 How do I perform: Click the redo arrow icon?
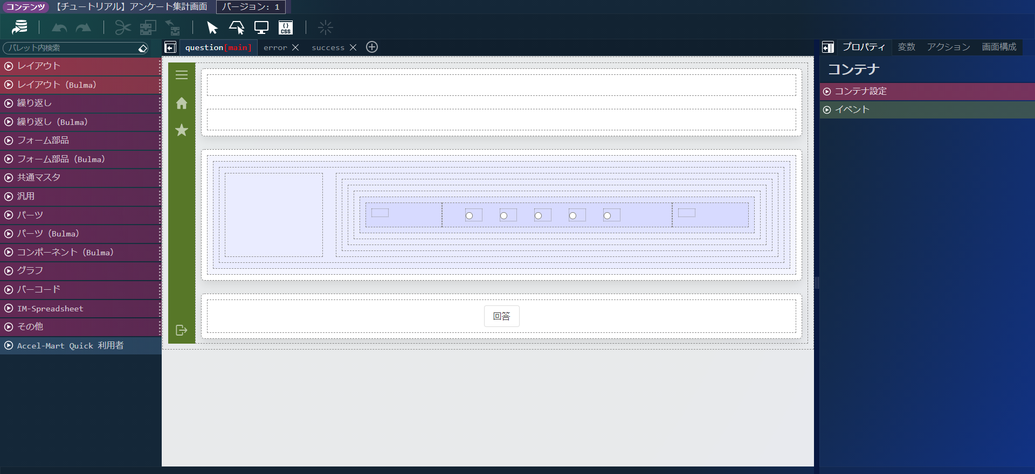(84, 27)
